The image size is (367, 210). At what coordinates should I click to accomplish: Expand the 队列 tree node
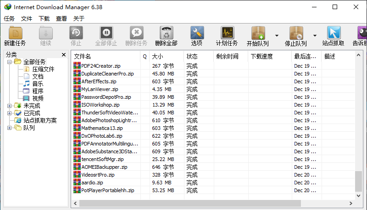click(x=10, y=128)
